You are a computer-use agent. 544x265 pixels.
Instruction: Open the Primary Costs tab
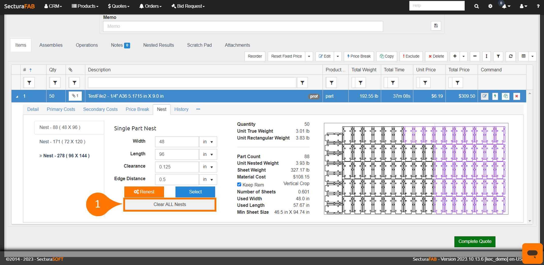(61, 109)
